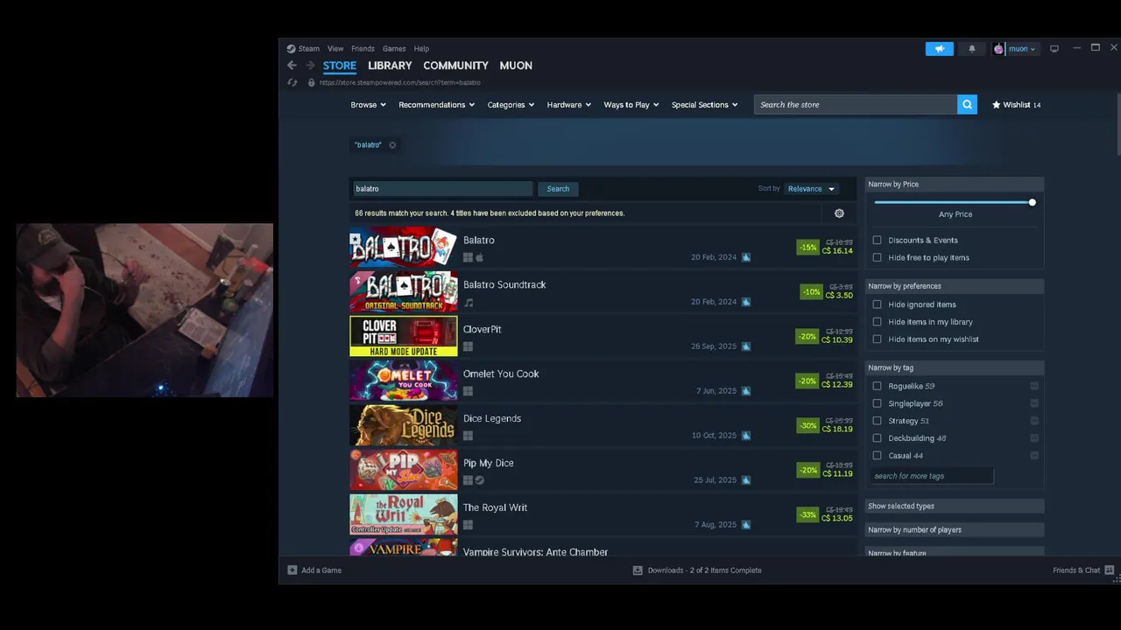This screenshot has height=630, width=1121.
Task: Click the Windows platform icon under Balatro
Action: click(x=468, y=257)
